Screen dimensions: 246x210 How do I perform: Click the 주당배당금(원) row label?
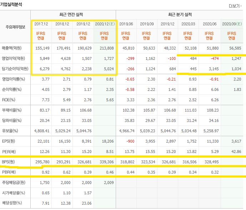(14, 183)
